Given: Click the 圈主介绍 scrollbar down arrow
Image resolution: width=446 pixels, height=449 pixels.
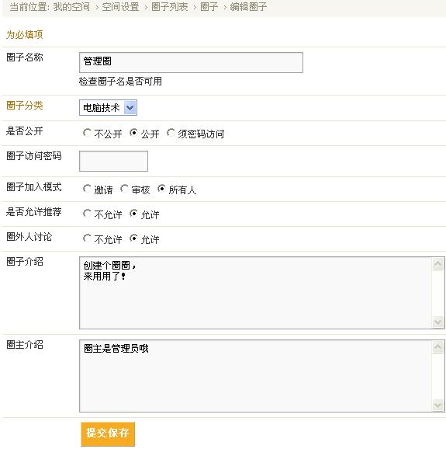Looking at the screenshot, I should tap(437, 405).
